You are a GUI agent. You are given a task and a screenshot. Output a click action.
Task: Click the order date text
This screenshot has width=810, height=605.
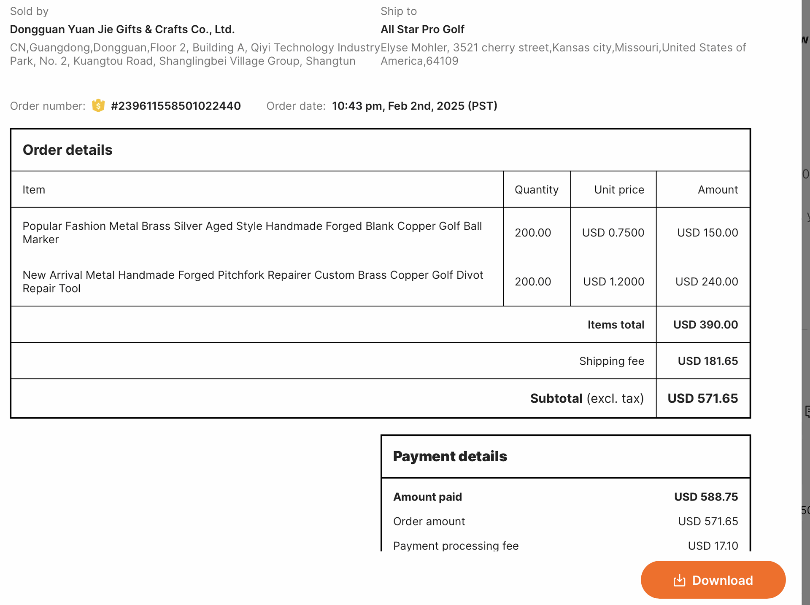(414, 106)
